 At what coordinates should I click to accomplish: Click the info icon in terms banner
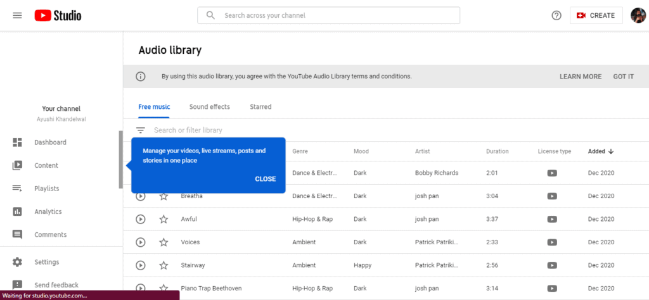tap(141, 77)
